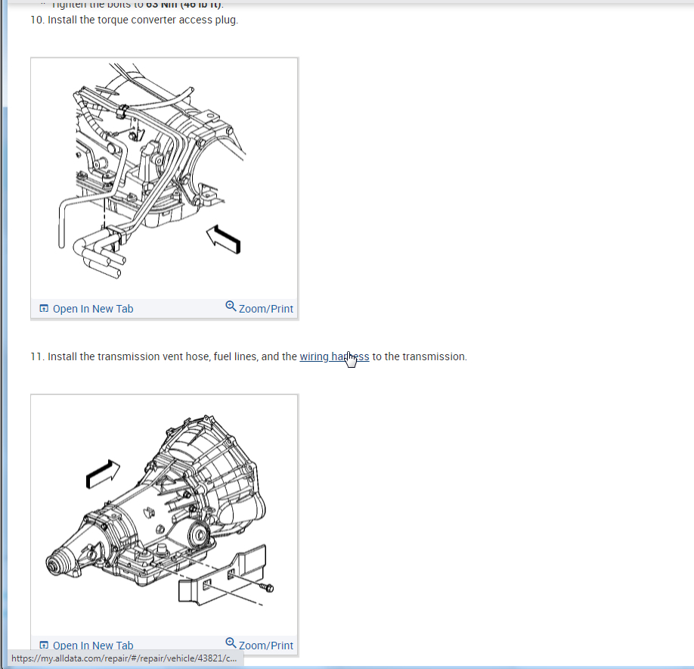The height and width of the screenshot is (669, 694).
Task: Click the alldata URL preview in the status bar
Action: pos(124,658)
